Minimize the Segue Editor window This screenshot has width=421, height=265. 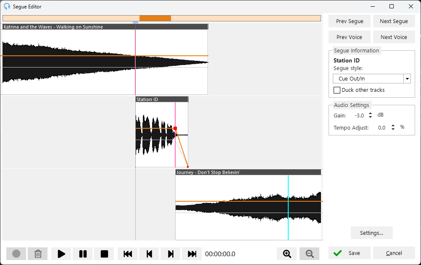coord(372,6)
